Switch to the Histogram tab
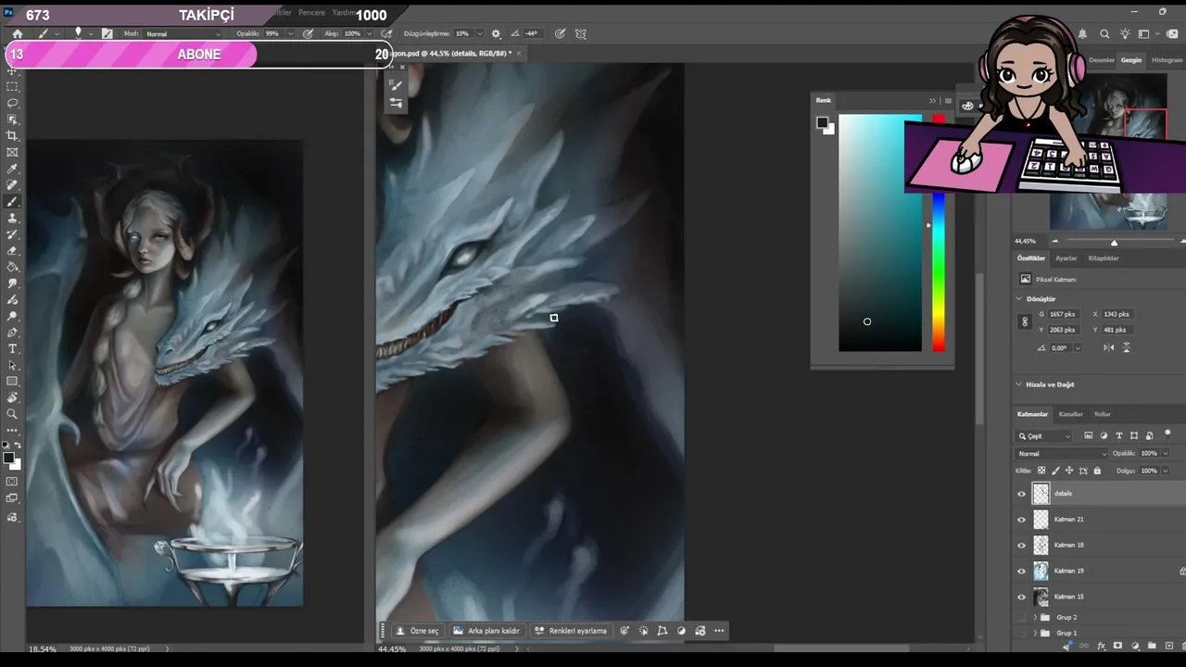 tap(1167, 60)
